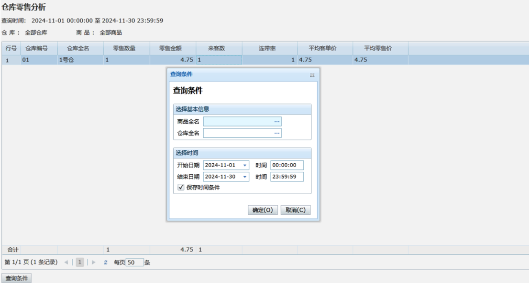529x283 pixels.
Task: Click the 取消(C) button
Action: coord(295,210)
